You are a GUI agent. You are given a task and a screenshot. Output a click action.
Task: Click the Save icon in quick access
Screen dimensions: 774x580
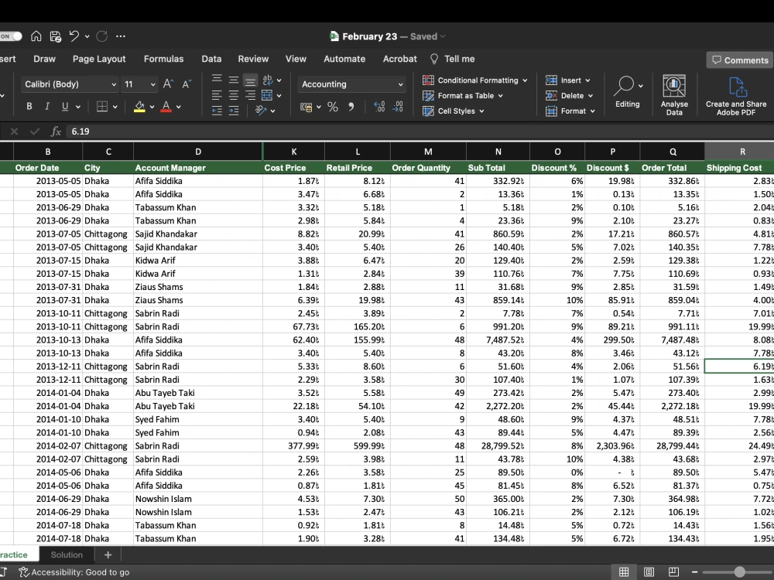click(55, 36)
